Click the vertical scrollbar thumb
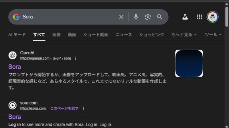The height and width of the screenshot is (128, 229). coord(227,16)
